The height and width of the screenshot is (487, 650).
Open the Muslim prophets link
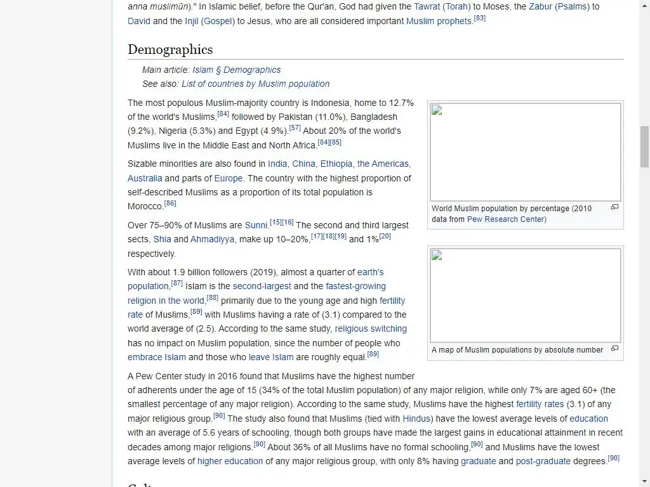click(439, 21)
